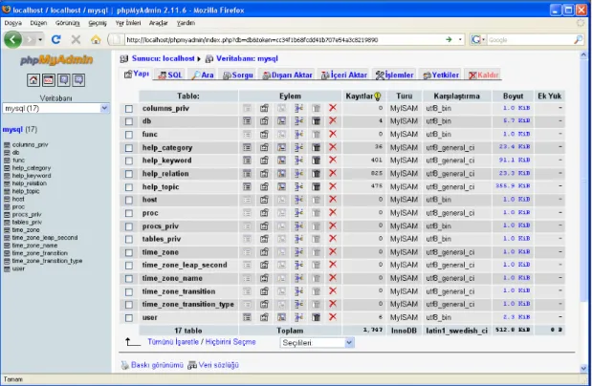Switch to the İşlemler tab

point(395,75)
